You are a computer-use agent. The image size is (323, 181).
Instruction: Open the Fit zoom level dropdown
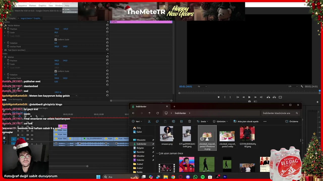click(202, 86)
